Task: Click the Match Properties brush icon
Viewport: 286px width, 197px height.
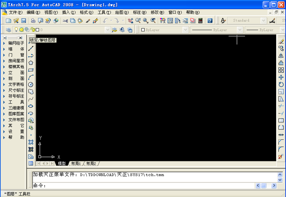Action: pyautogui.click(x=88, y=20)
